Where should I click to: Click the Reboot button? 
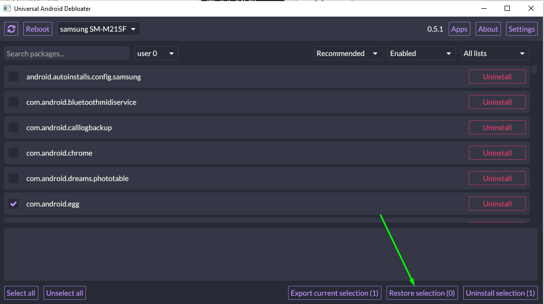37,29
